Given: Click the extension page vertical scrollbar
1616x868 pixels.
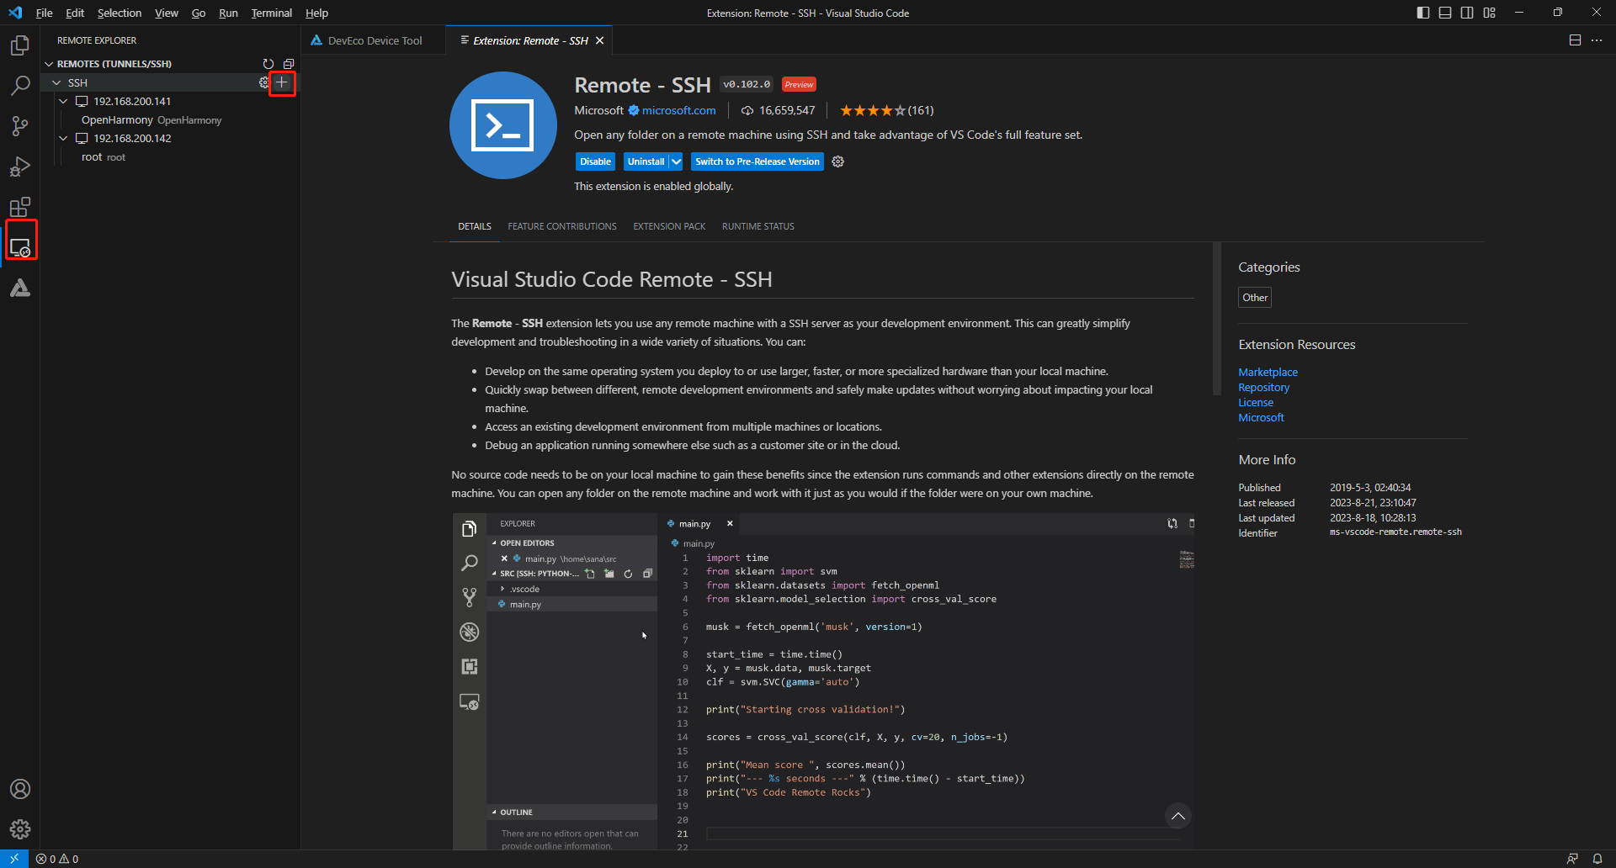Looking at the screenshot, I should [x=1216, y=319].
